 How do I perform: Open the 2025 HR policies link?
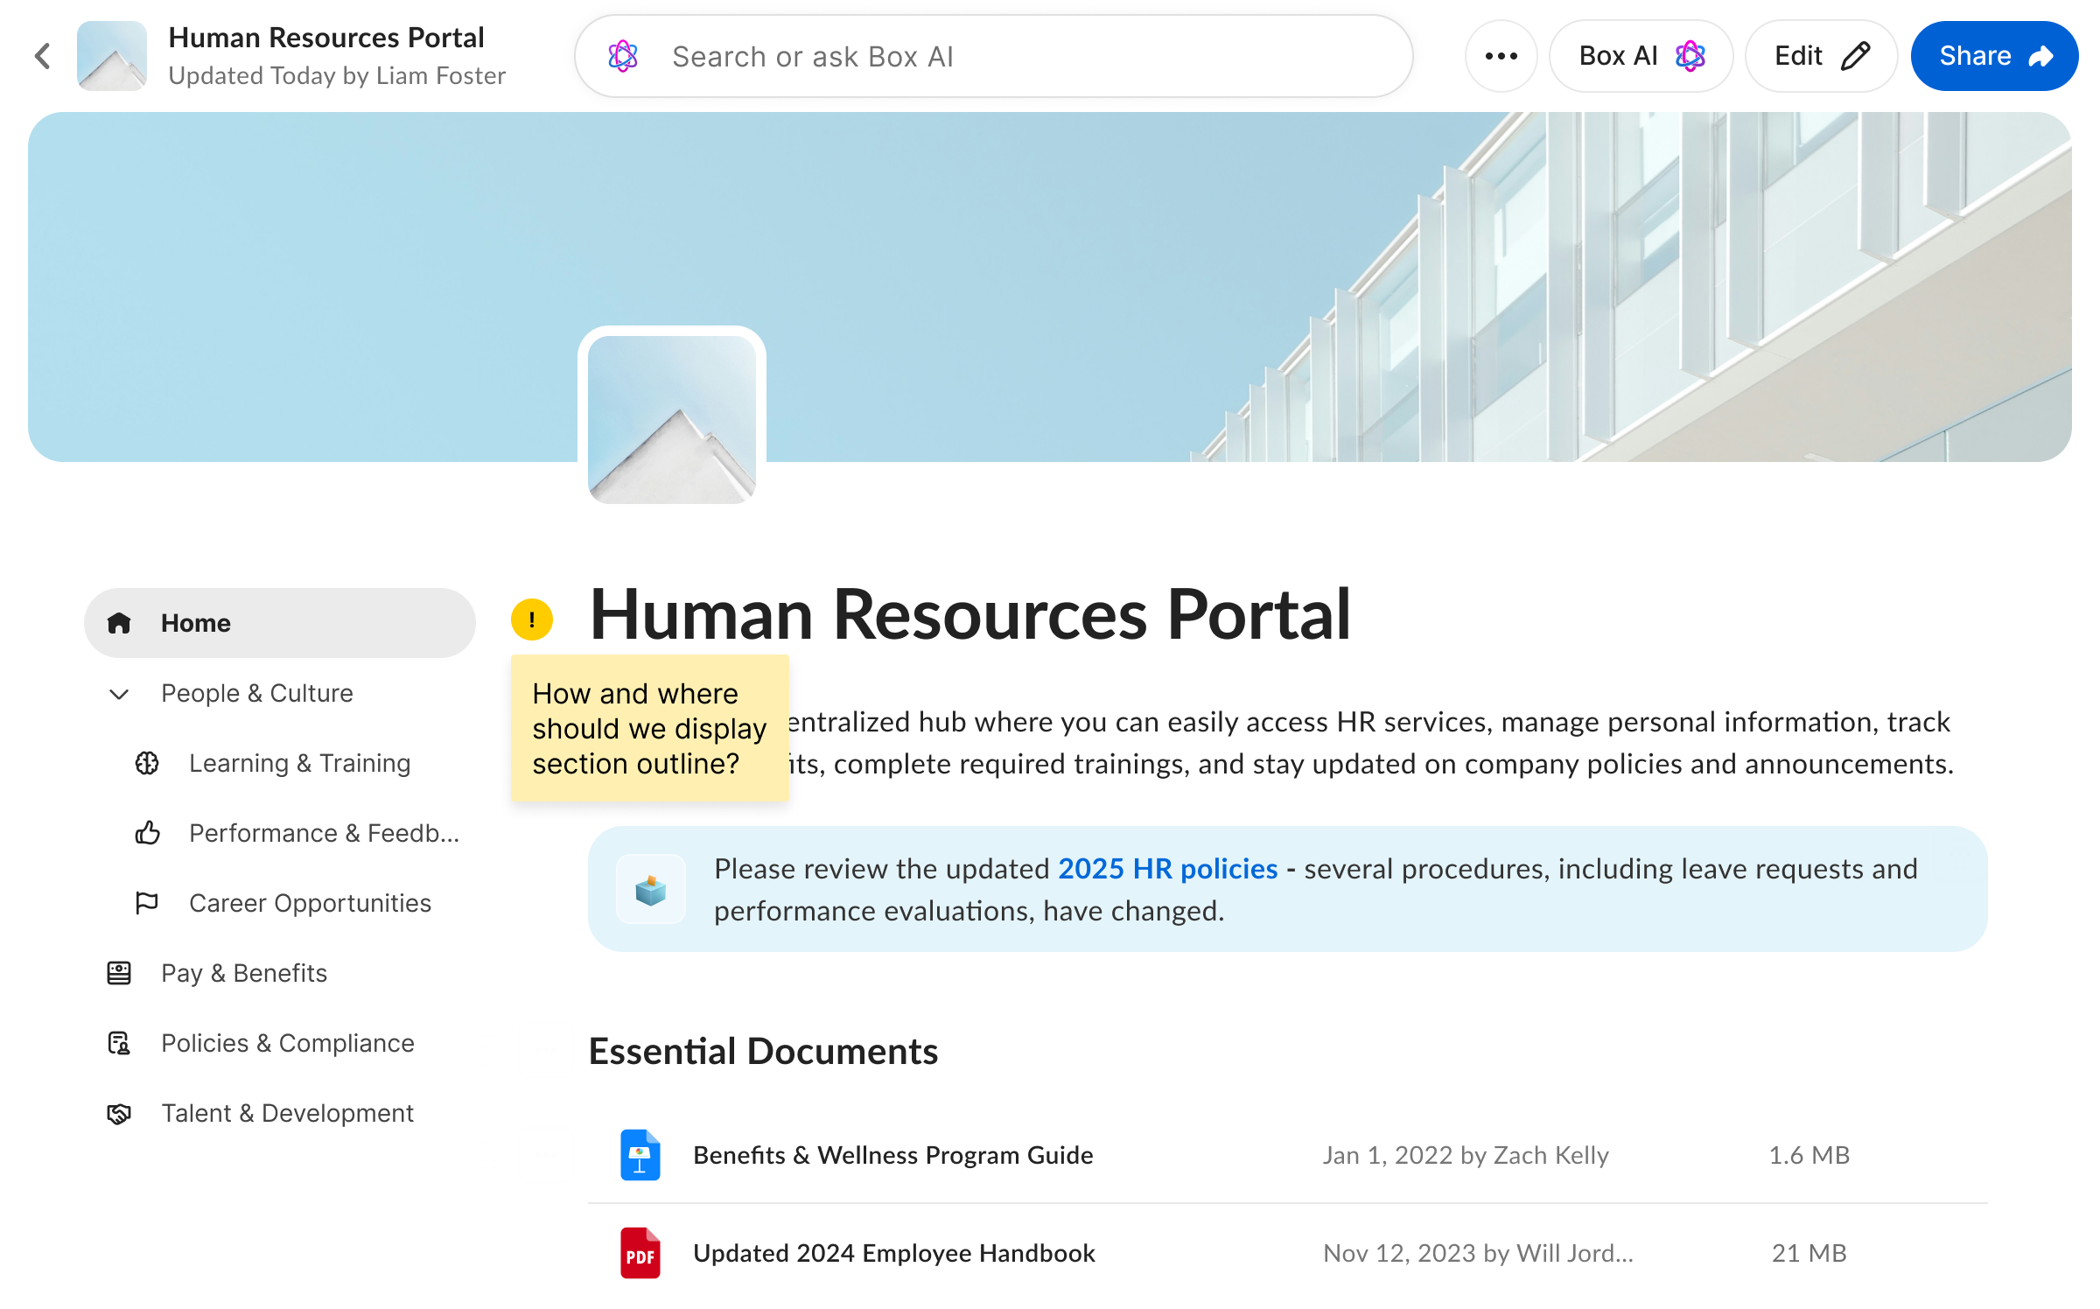1168,868
